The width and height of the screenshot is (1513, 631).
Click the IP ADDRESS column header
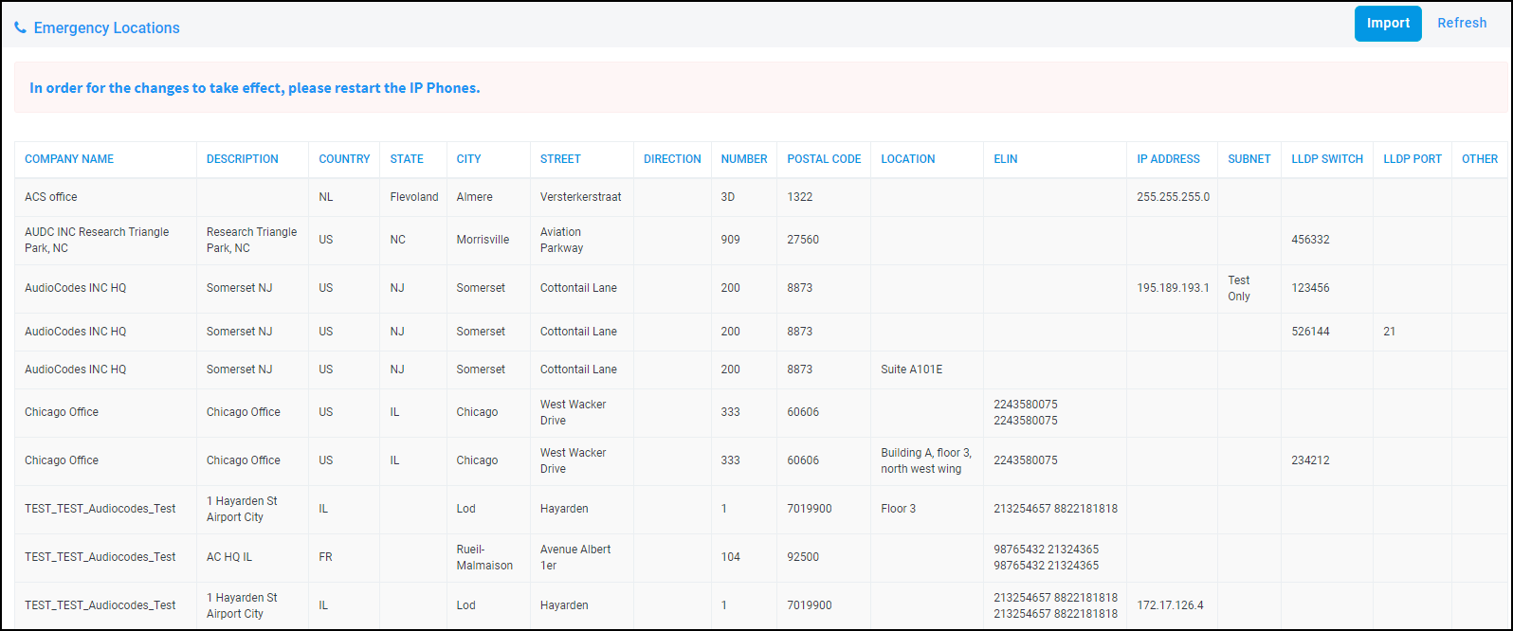tap(1168, 159)
